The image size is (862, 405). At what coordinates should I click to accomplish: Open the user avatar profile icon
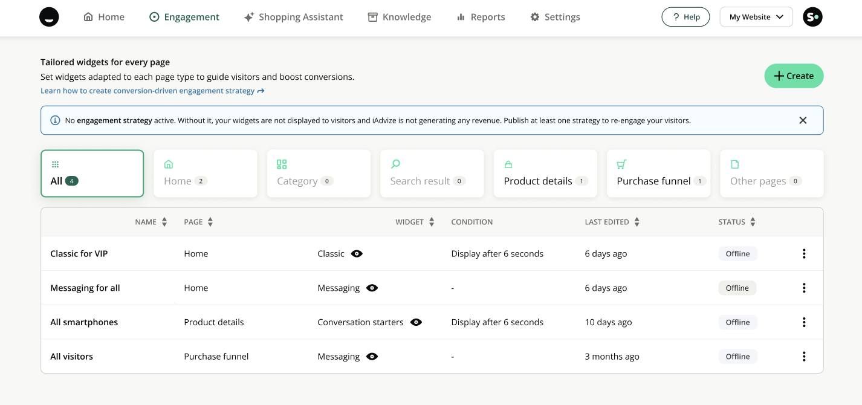click(812, 17)
